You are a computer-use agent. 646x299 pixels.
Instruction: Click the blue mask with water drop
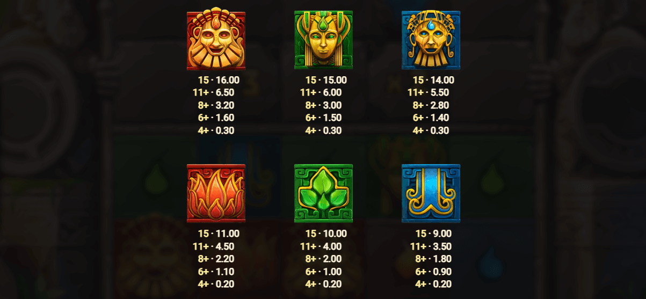click(x=431, y=40)
